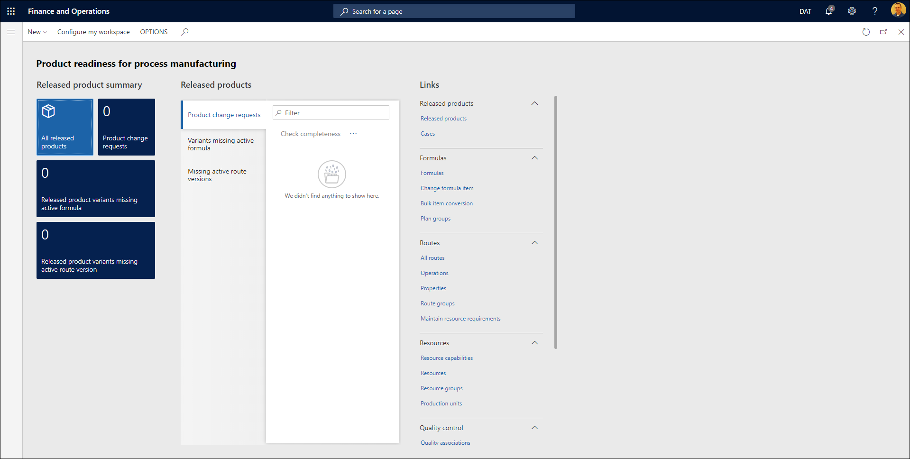This screenshot has height=459, width=910.
Task: Open workspace in a new window
Action: 883,32
